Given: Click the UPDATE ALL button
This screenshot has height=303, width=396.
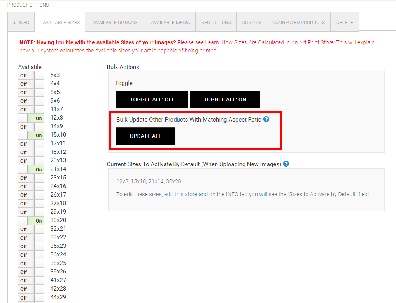Looking at the screenshot, I should [x=145, y=136].
